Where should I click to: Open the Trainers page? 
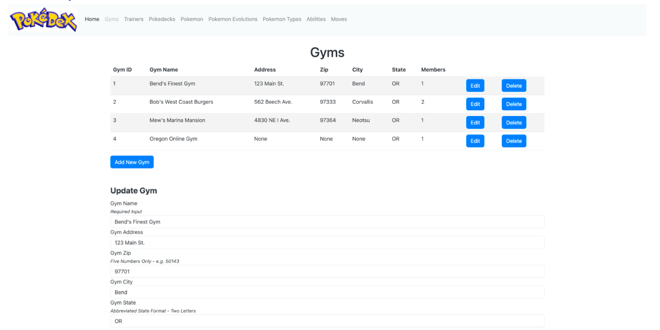134,19
